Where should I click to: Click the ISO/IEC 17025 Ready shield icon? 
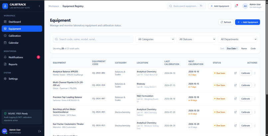(x=5, y=113)
